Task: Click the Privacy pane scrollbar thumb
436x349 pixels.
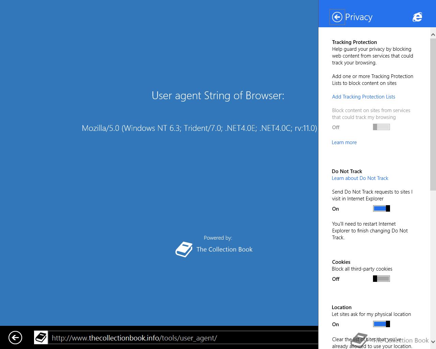Action: 433,114
